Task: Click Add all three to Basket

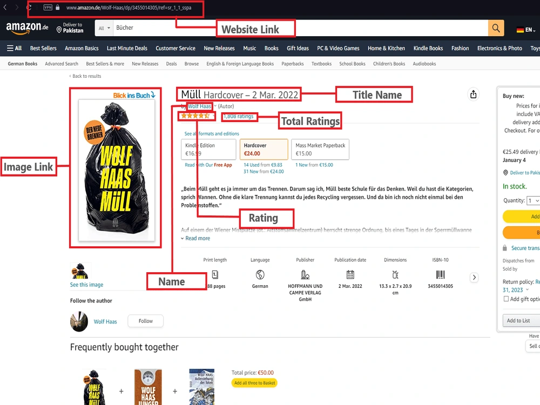Action: point(254,383)
